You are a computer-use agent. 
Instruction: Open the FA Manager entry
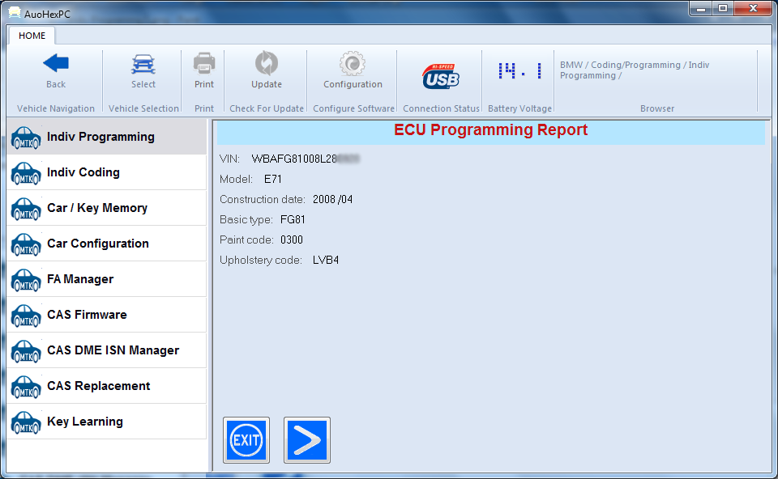pyautogui.click(x=107, y=279)
